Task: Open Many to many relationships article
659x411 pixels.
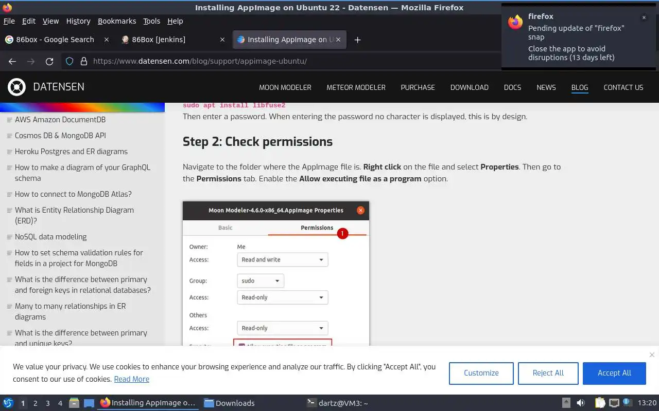Action: click(x=70, y=311)
